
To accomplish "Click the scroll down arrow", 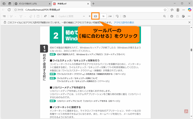I will (x=191, y=116).
